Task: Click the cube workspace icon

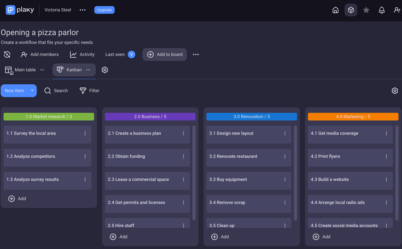Action: [x=351, y=10]
